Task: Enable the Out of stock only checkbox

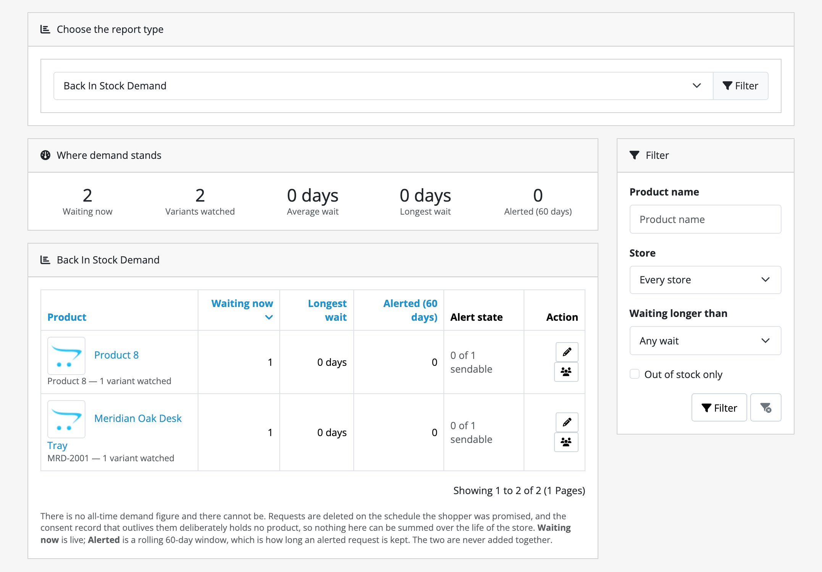Action: click(x=635, y=374)
